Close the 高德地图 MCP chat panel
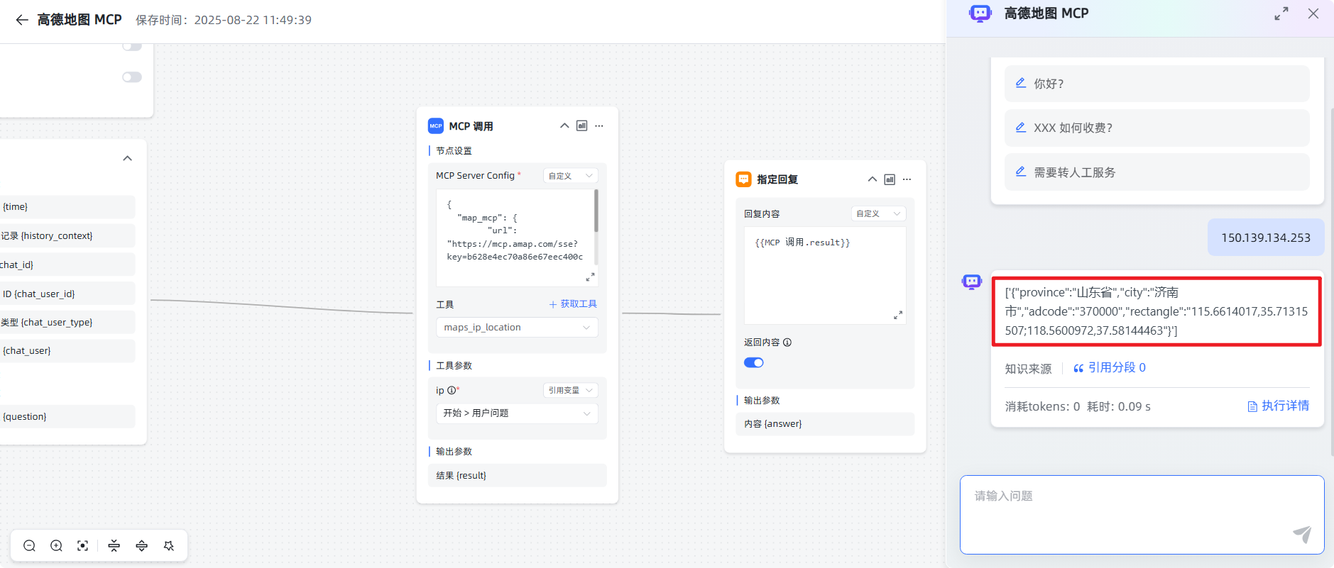 tap(1313, 13)
